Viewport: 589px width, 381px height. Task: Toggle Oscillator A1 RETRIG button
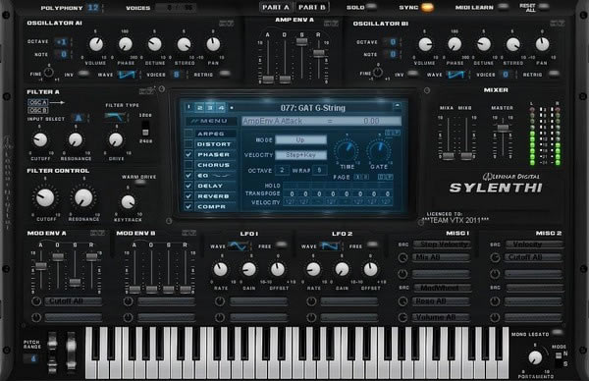(225, 74)
